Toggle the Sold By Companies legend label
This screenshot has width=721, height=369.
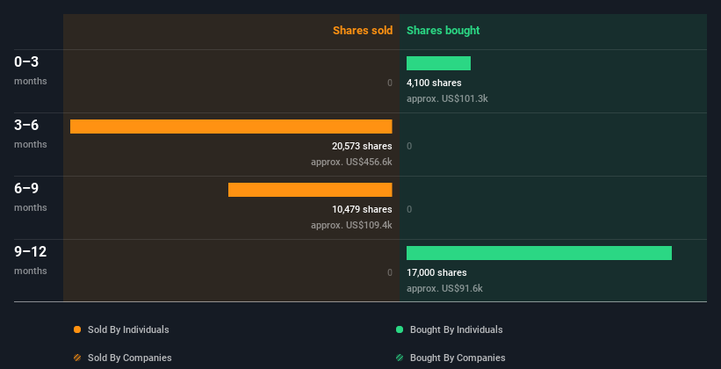click(130, 358)
